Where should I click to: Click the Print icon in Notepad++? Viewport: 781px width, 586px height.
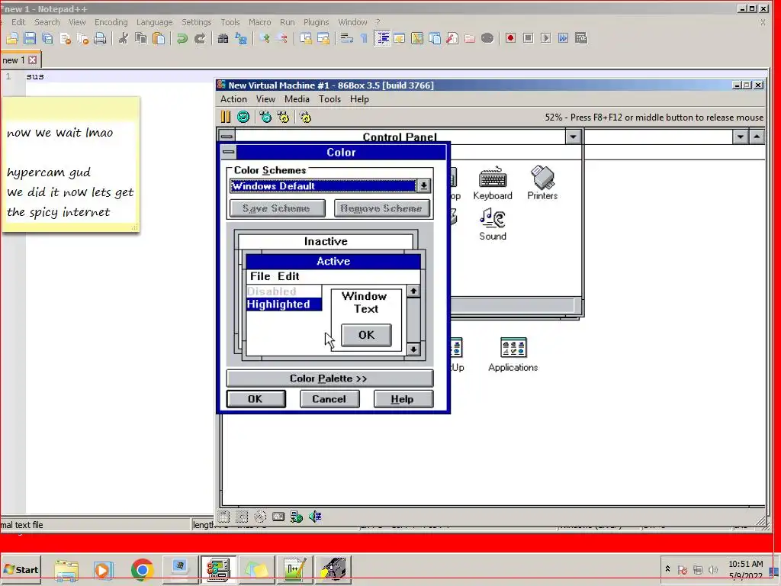(x=100, y=38)
